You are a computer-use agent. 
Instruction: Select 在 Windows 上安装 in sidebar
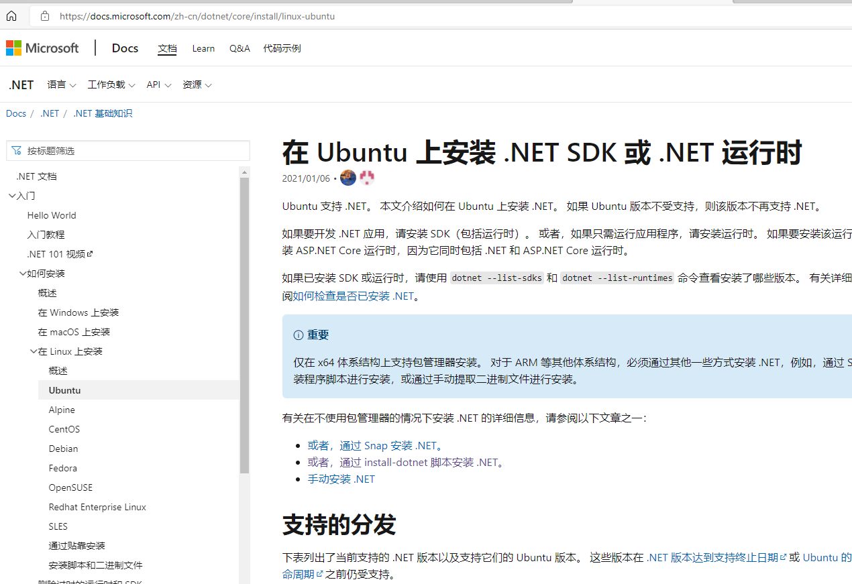(78, 312)
